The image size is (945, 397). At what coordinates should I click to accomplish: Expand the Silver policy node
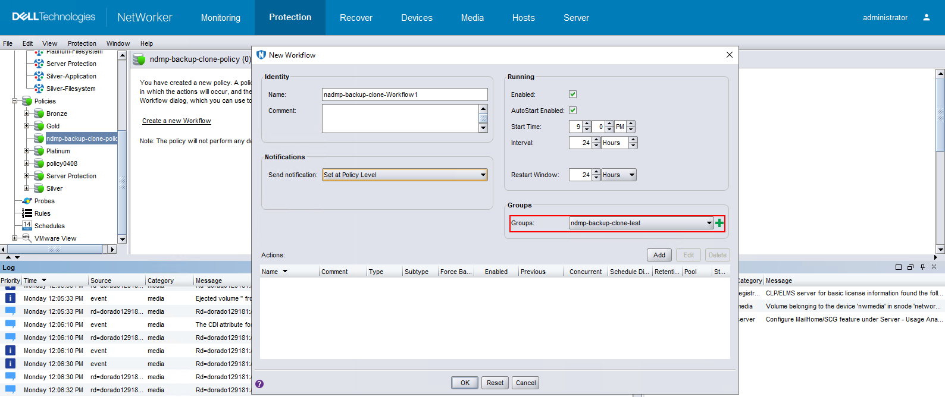(x=26, y=188)
